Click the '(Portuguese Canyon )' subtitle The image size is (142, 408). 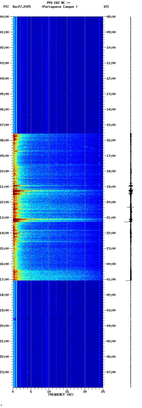coord(59,7)
